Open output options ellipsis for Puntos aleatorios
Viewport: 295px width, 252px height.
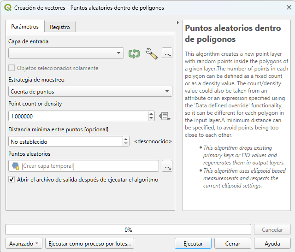tap(167, 166)
